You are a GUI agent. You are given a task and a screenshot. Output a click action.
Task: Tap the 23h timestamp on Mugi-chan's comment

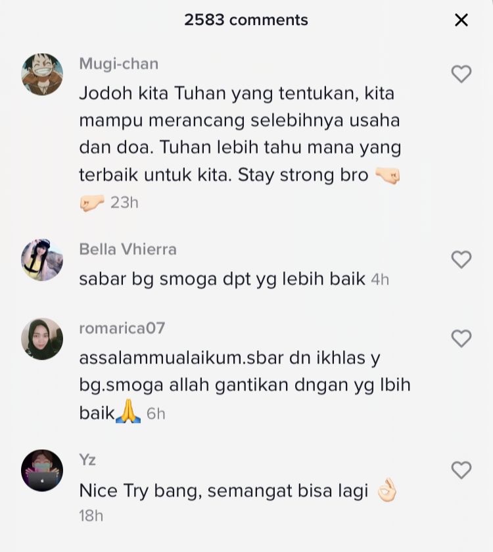(124, 203)
